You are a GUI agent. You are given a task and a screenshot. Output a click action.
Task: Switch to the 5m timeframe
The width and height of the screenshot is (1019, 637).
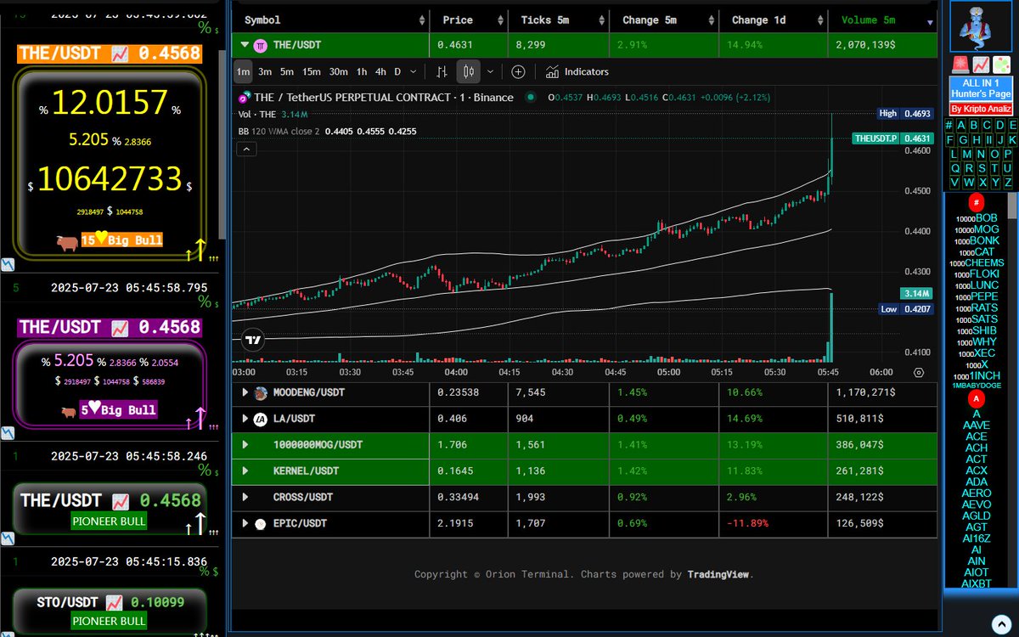pyautogui.click(x=287, y=72)
